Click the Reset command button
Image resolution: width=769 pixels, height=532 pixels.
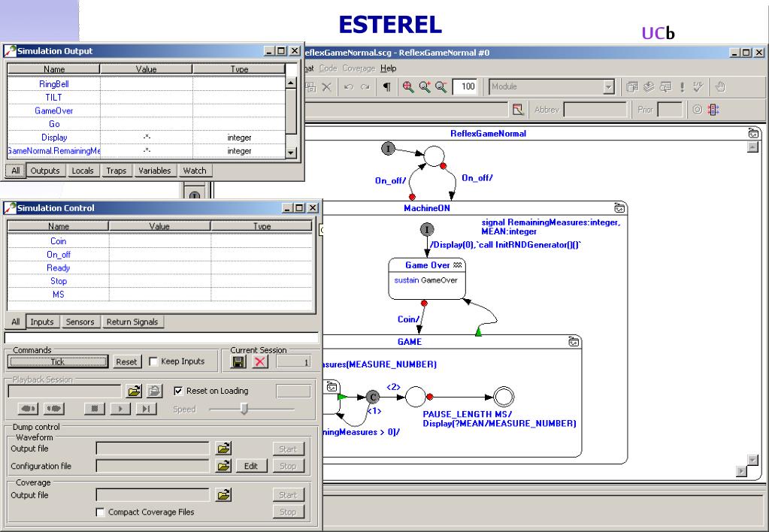[x=126, y=362]
